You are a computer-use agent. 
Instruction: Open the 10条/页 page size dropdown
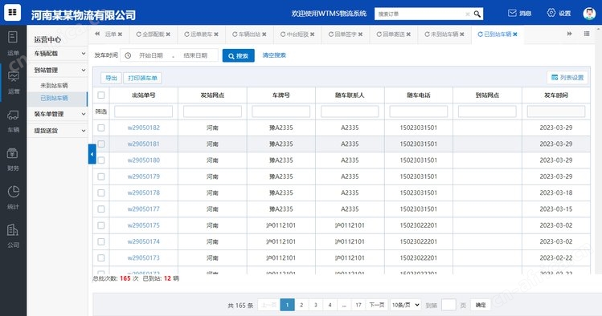pos(405,305)
